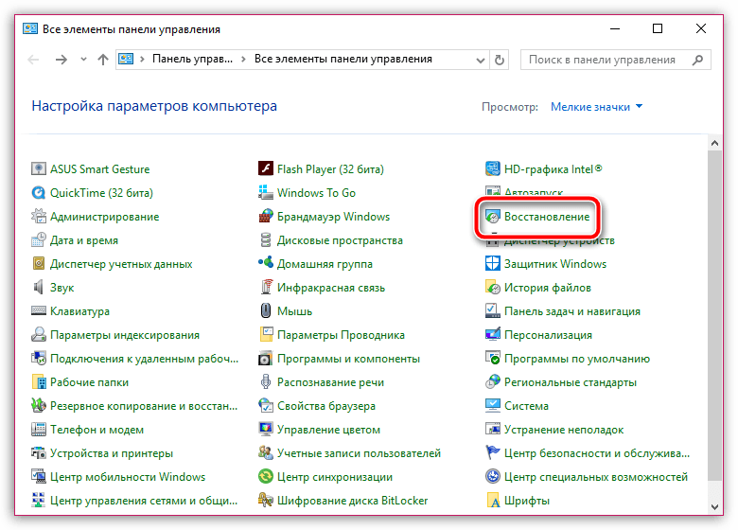This screenshot has width=738, height=530.
Task: Refresh the control panel view
Action: coord(500,60)
